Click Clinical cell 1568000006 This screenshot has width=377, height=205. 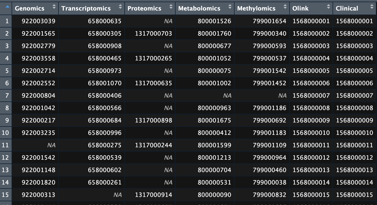354,83
